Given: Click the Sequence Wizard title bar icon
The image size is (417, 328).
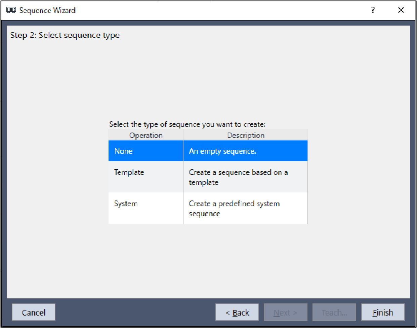Looking at the screenshot, I should point(11,10).
